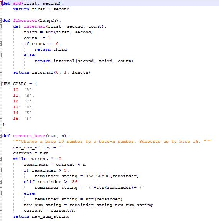Click the line "current = current/n"
219x221 pixels.
(x=49, y=211)
